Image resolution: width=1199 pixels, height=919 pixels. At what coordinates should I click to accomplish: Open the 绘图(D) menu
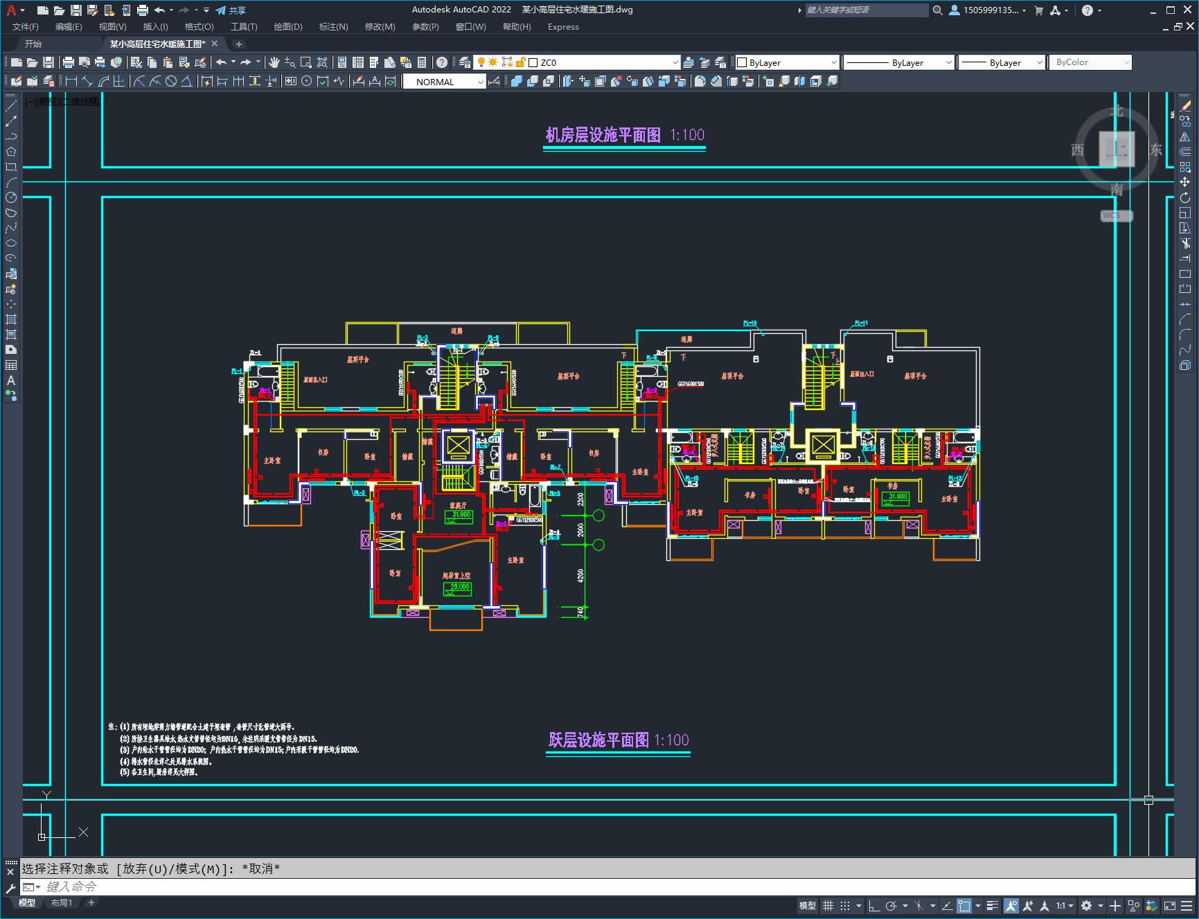288,27
